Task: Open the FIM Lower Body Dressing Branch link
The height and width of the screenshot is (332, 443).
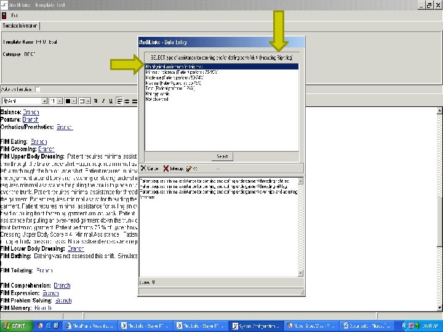Action: point(76,248)
